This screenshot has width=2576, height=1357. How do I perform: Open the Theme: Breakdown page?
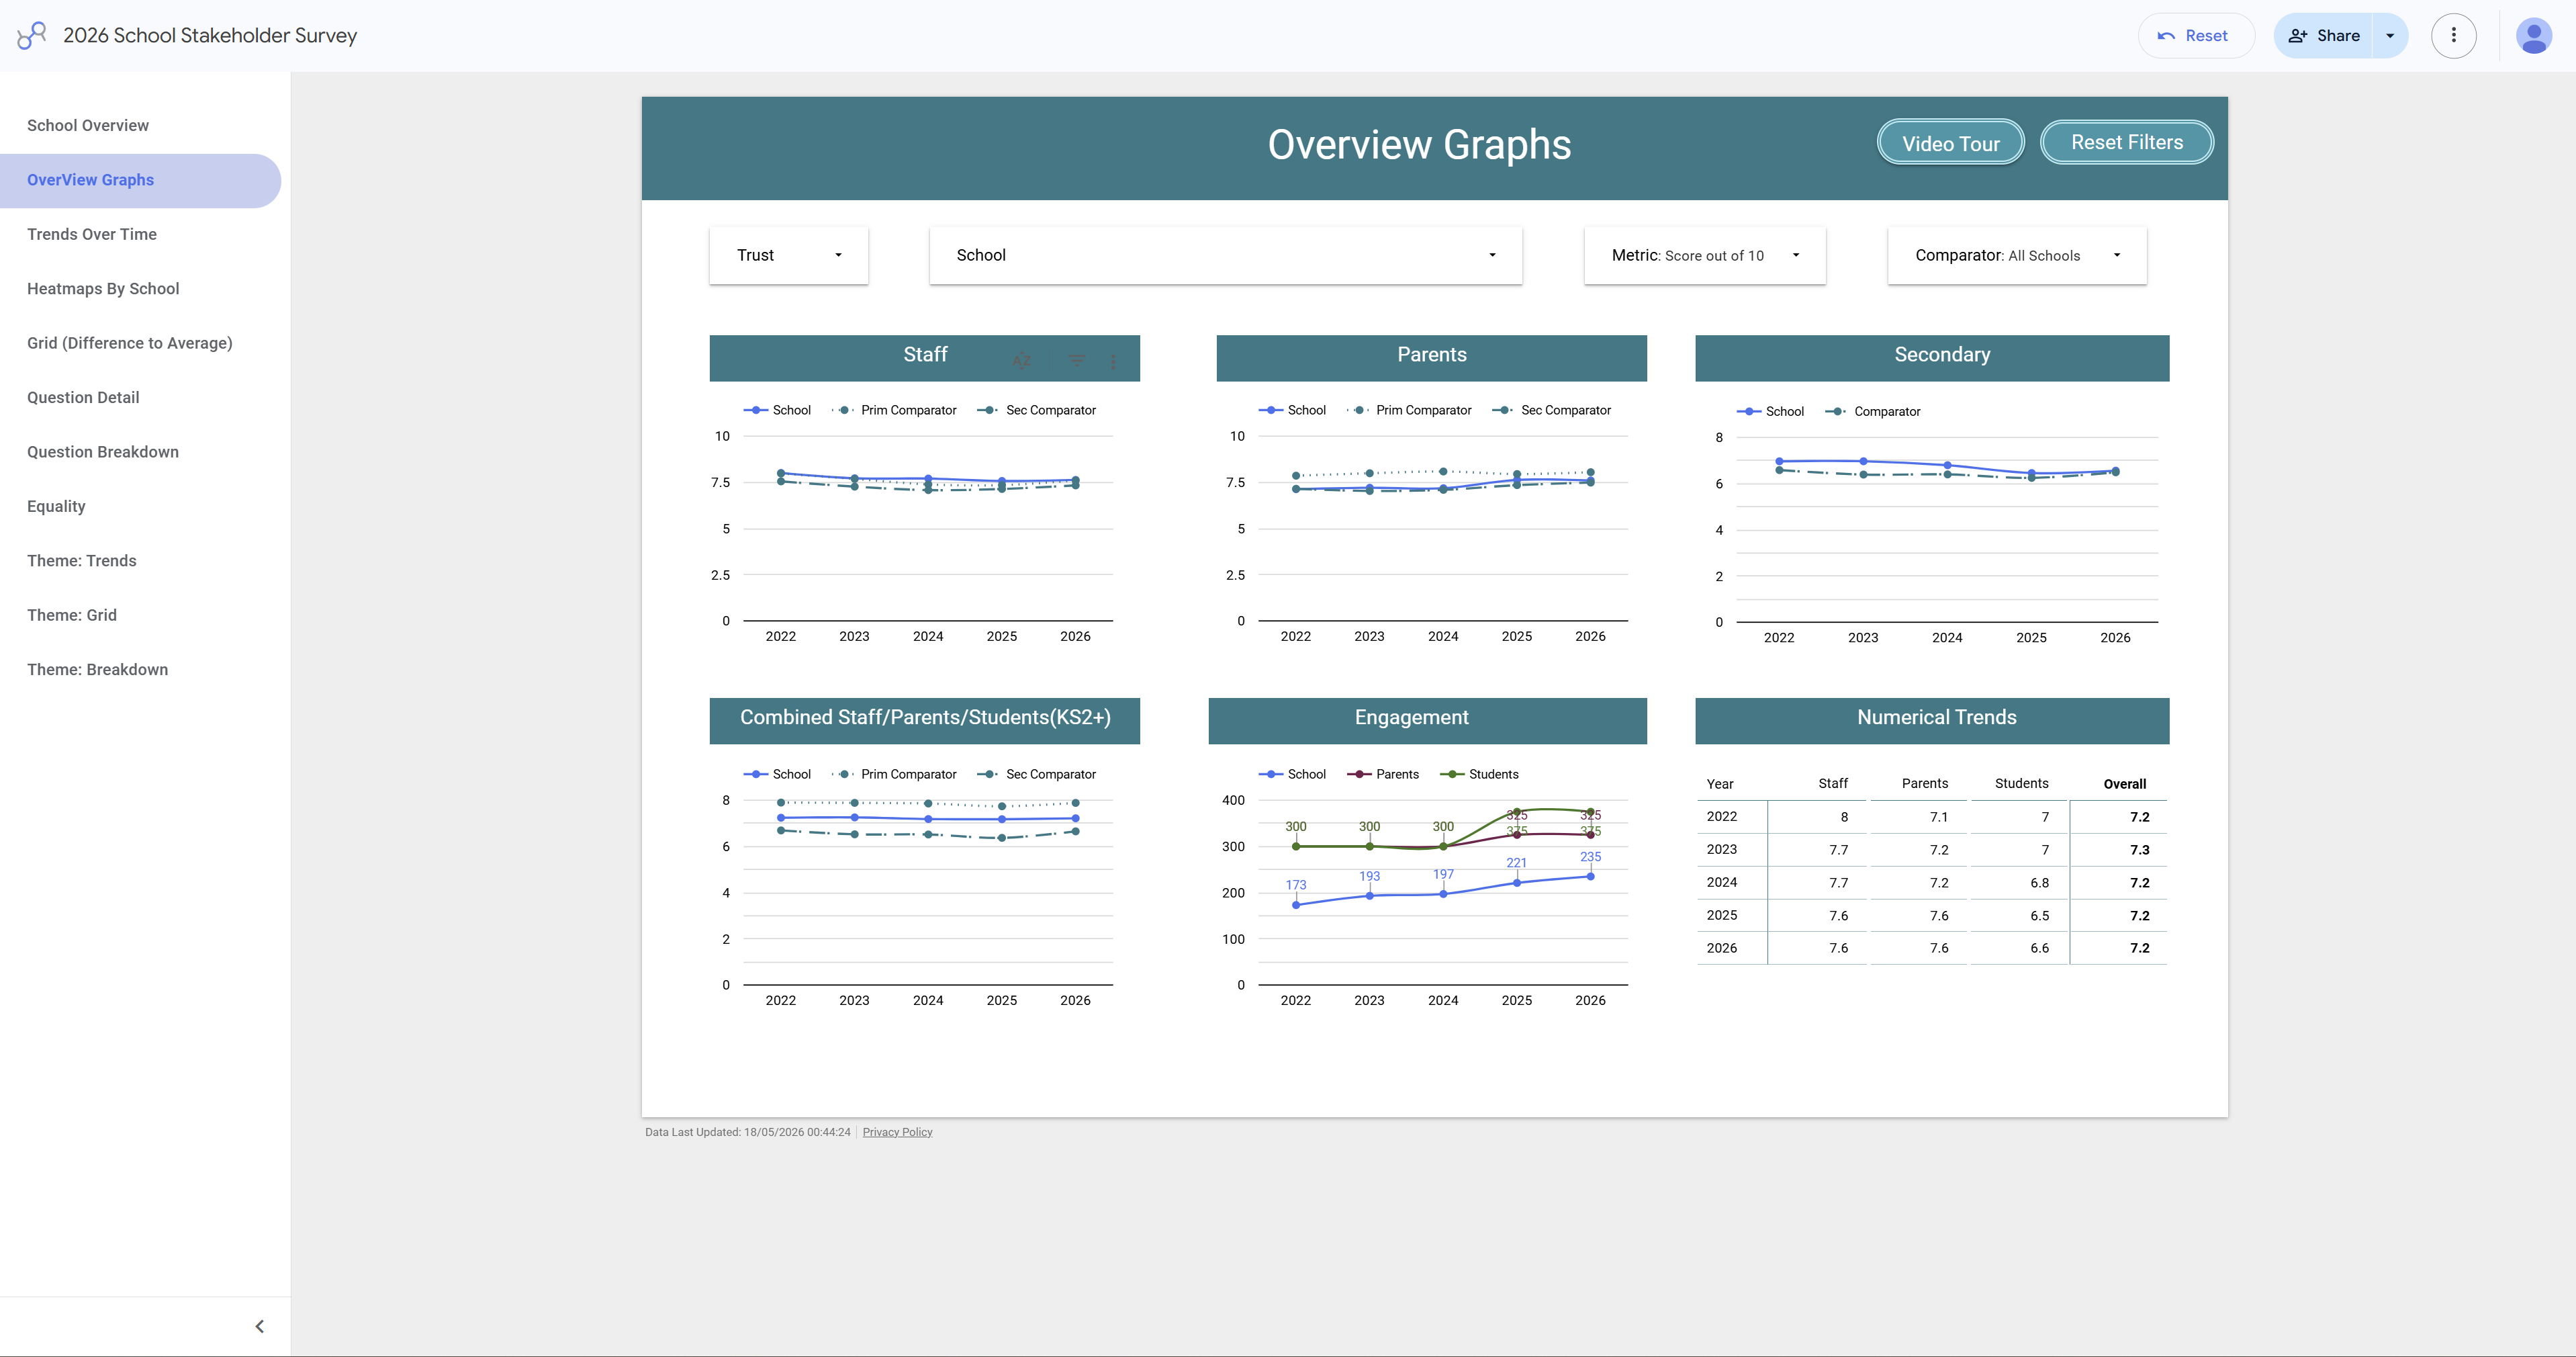pyautogui.click(x=140, y=670)
